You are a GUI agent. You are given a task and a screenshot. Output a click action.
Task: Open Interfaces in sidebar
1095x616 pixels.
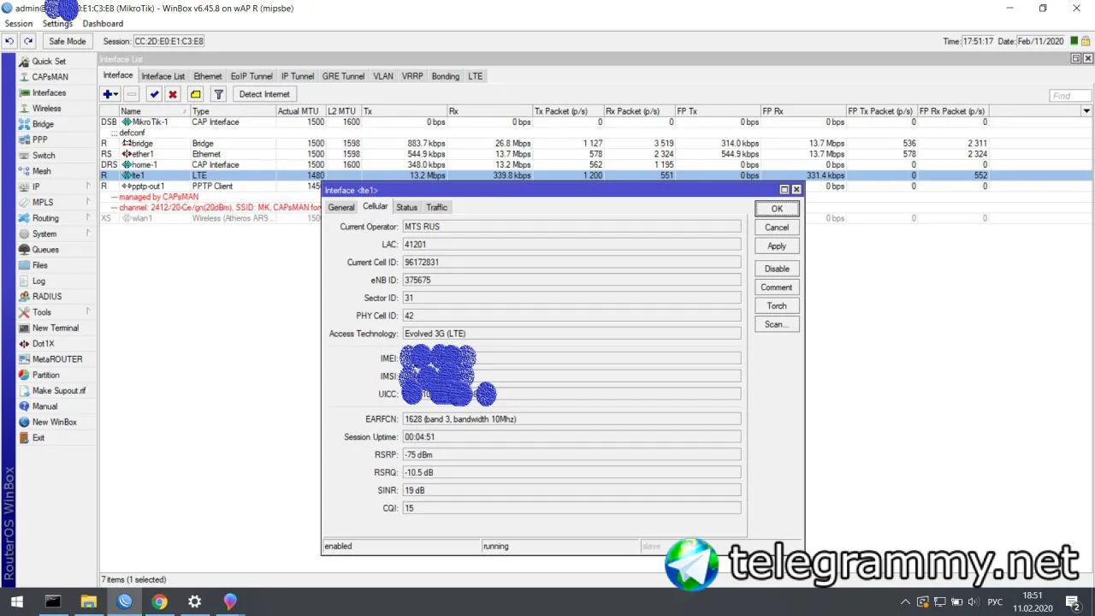pos(49,92)
